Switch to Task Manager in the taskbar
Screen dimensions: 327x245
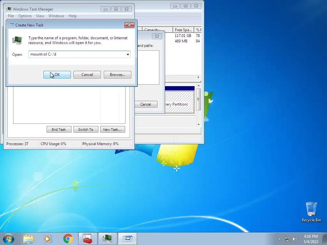108,239
